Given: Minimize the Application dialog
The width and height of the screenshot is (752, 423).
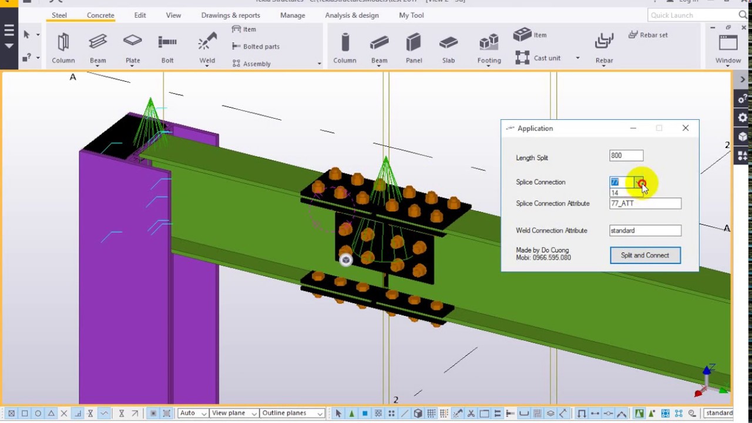Looking at the screenshot, I should (x=633, y=128).
